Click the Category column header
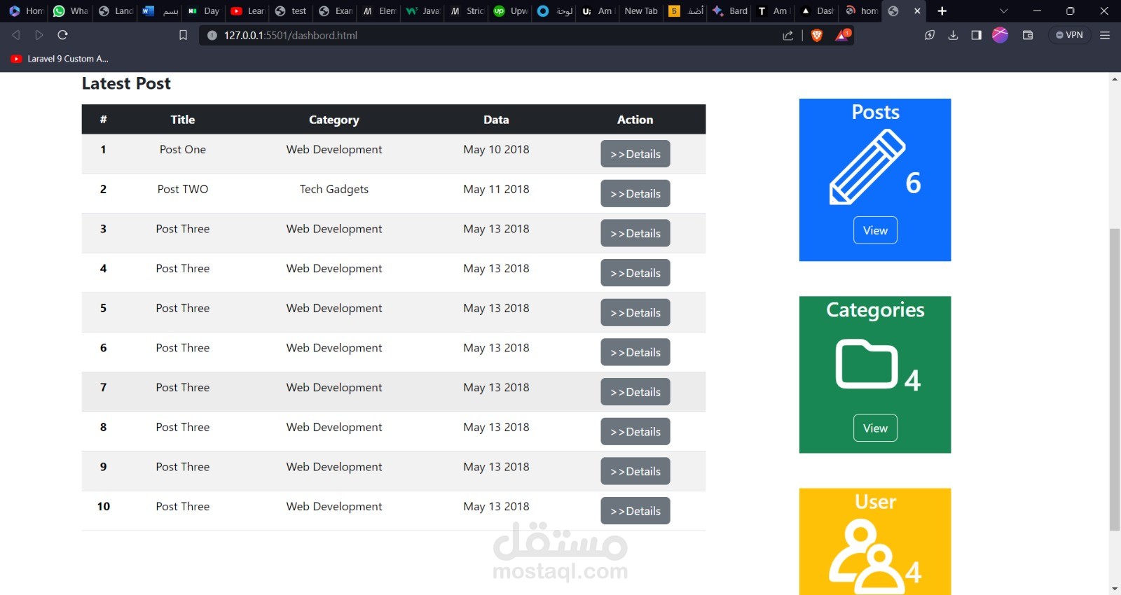The height and width of the screenshot is (595, 1121). tap(334, 120)
